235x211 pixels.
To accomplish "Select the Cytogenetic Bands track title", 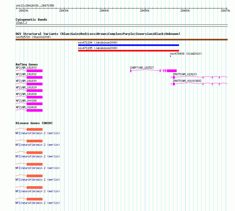I will click(x=31, y=20).
